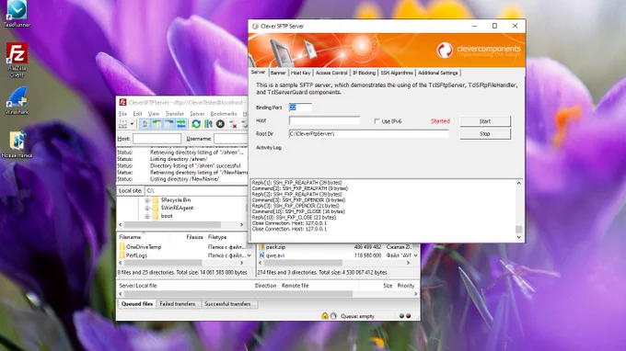
Task: Switch to the Host Key tab
Action: point(301,73)
